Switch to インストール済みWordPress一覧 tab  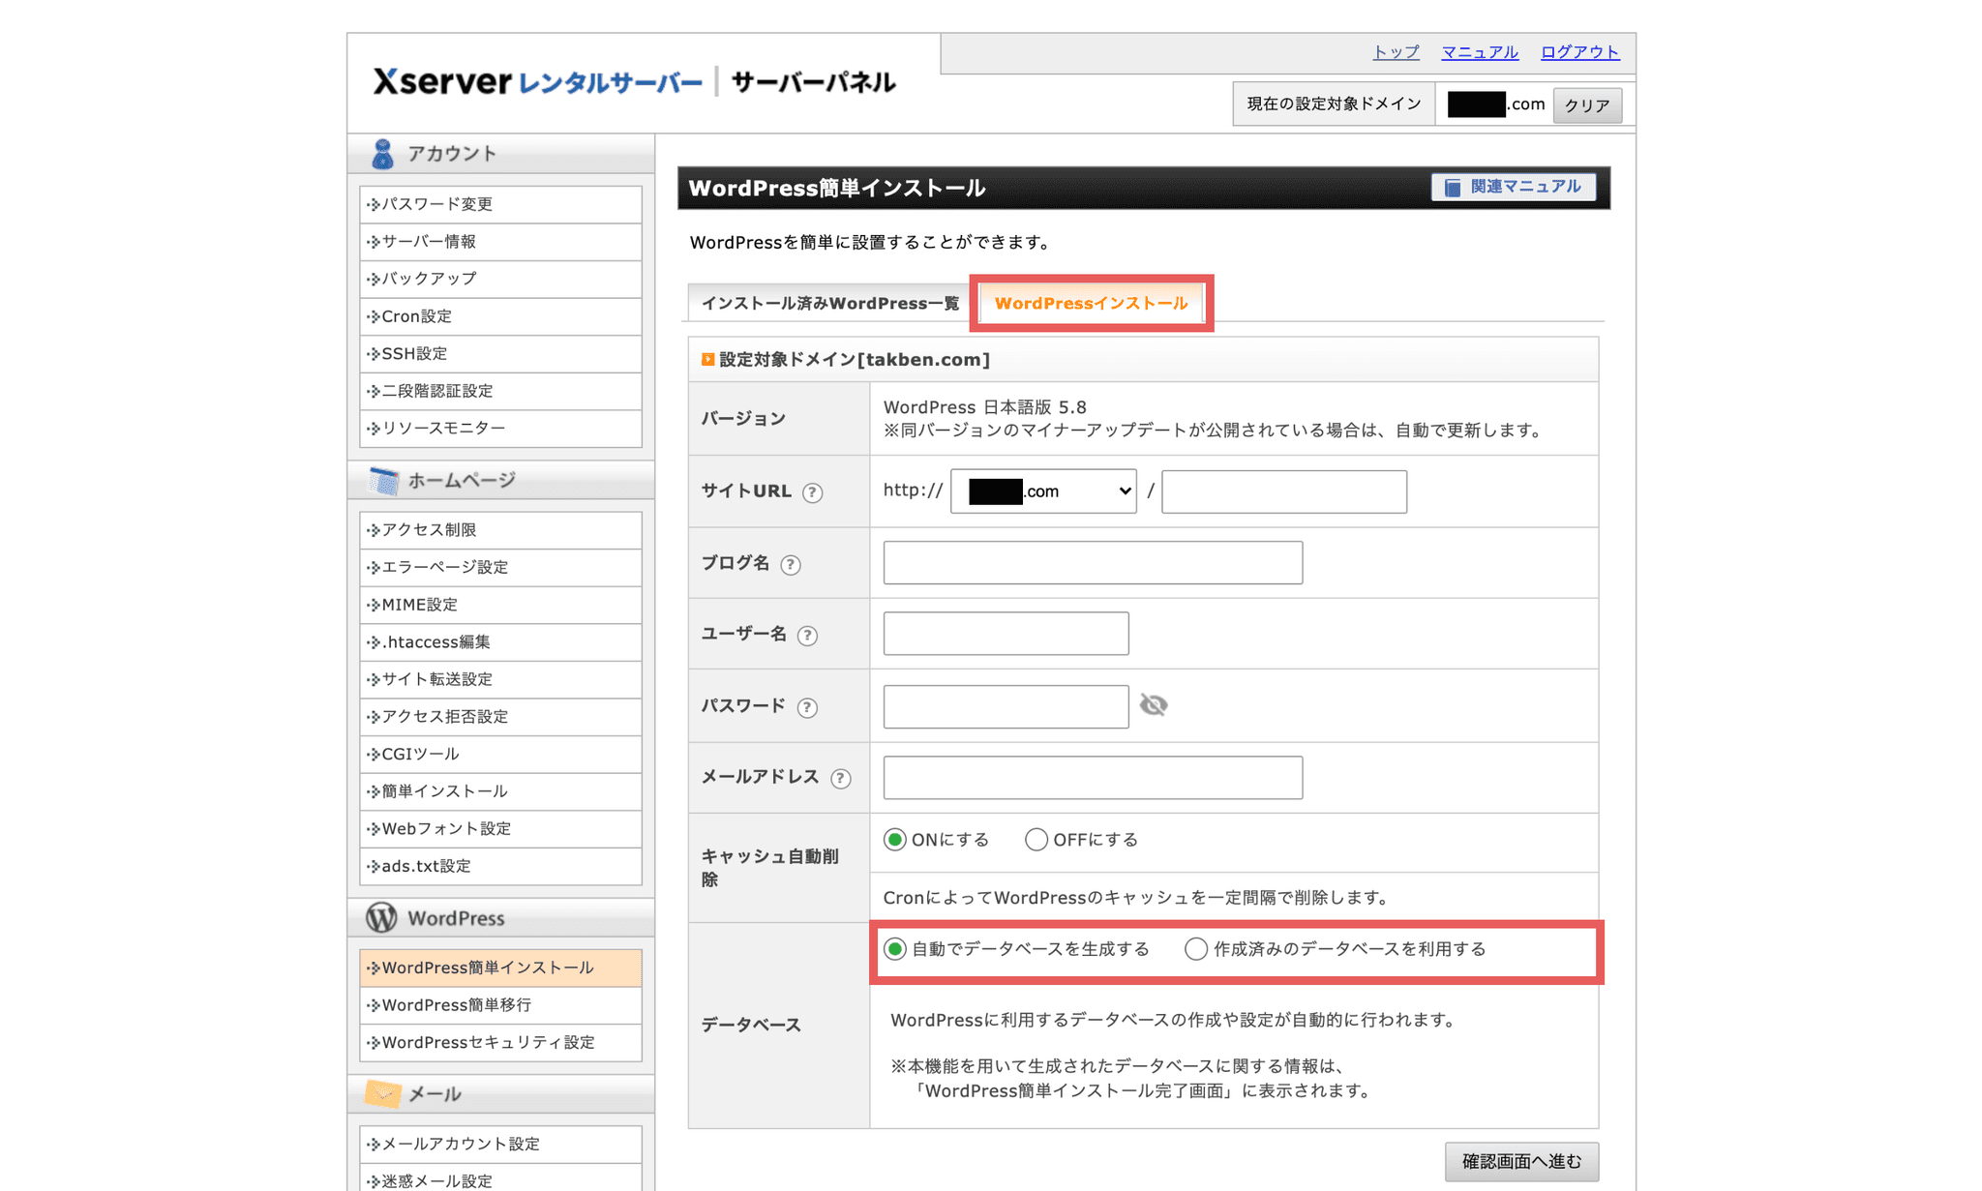click(x=830, y=303)
